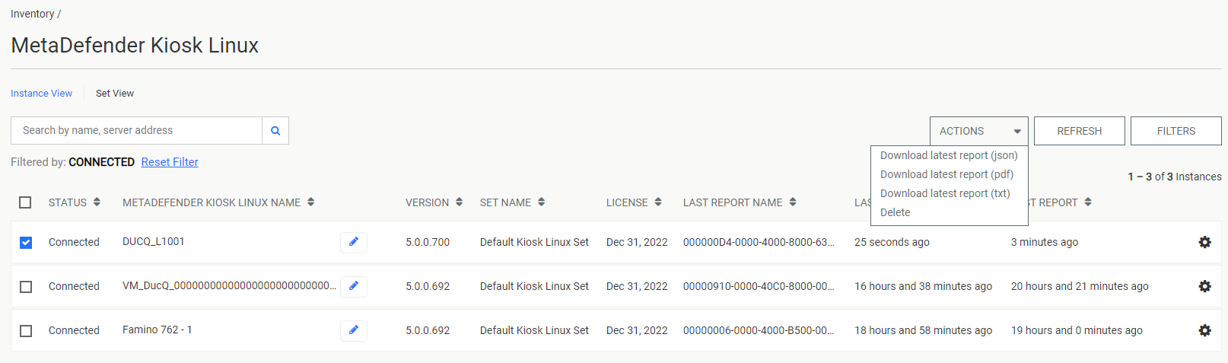This screenshot has width=1228, height=363.
Task: Click '1 – 3 of 3 Instances' counter
Action: click(x=1175, y=177)
